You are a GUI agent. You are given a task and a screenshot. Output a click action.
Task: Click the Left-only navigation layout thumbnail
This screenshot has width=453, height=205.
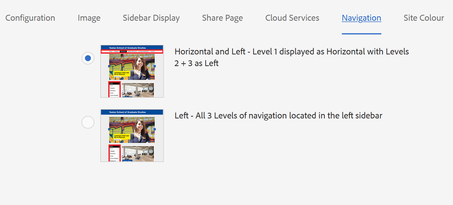click(x=132, y=136)
